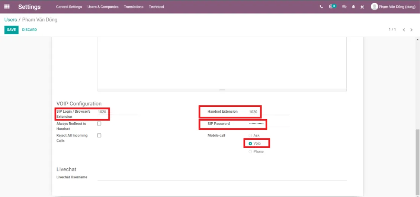
Task: Click the scrollbar up arrow
Action: (417, 40)
